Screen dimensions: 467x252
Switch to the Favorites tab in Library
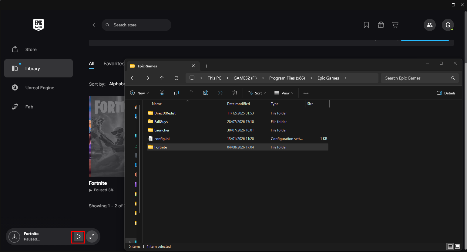pyautogui.click(x=114, y=63)
